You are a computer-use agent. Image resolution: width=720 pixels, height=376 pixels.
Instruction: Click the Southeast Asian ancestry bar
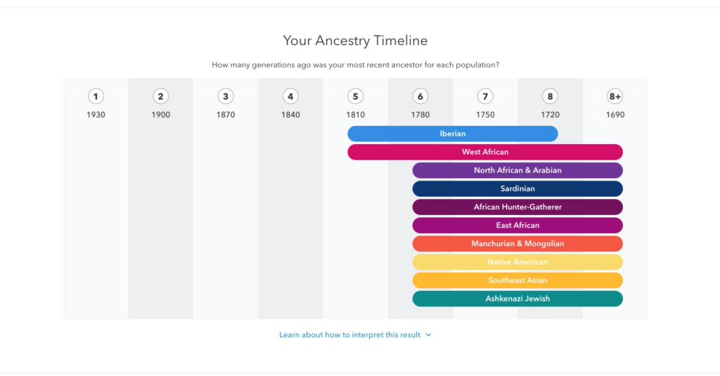(517, 280)
